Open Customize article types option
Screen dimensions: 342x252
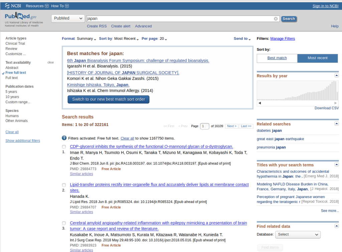click(15, 54)
